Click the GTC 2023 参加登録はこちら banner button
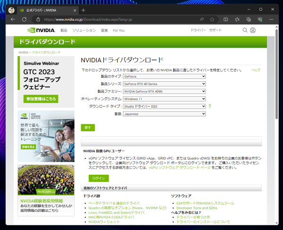 coord(41,99)
